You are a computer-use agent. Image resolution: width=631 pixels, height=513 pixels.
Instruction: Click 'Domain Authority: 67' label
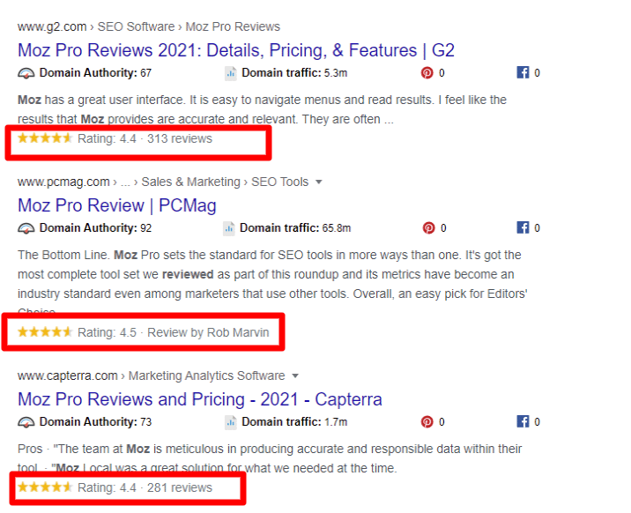click(95, 73)
